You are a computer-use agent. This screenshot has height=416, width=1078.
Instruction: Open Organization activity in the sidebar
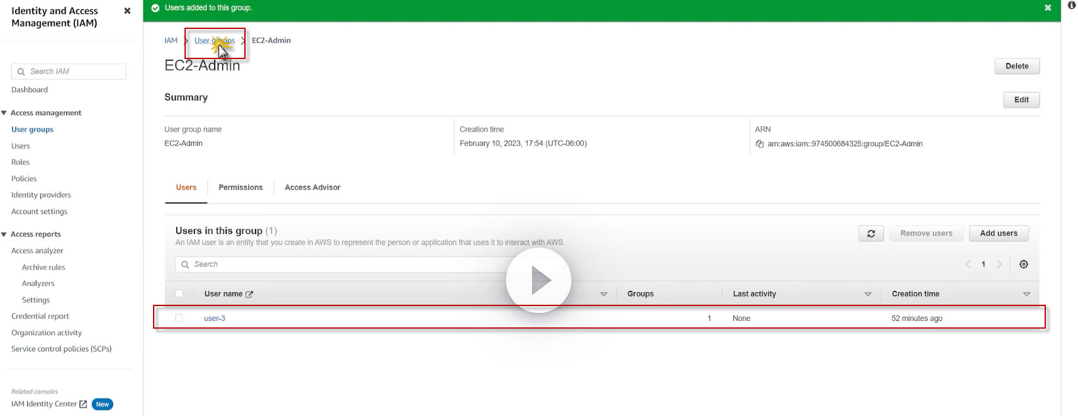click(x=47, y=333)
